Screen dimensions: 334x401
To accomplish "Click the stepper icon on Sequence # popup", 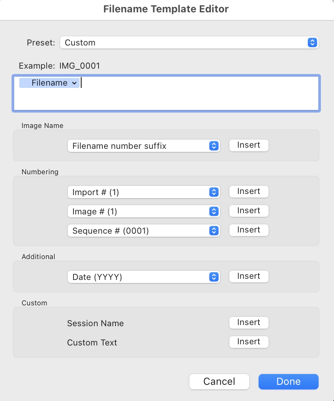I will [214, 230].
